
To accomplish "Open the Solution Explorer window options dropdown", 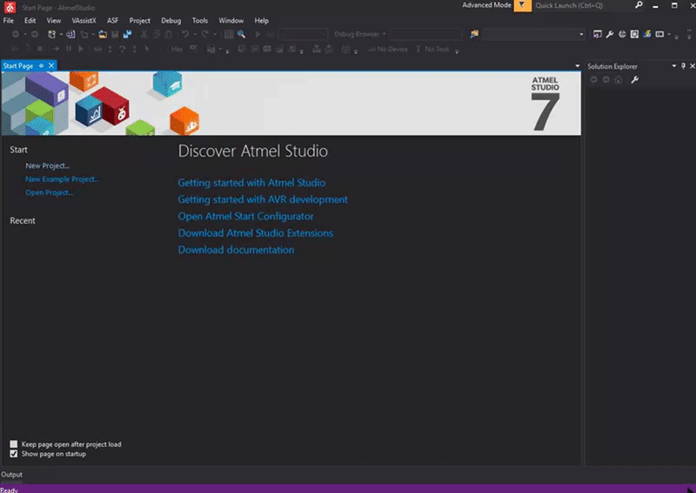I will [x=673, y=66].
